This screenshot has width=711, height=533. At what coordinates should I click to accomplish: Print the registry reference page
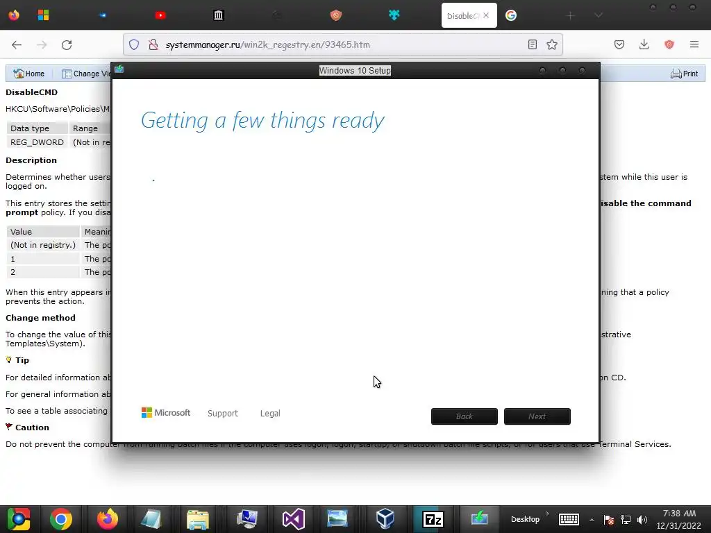684,74
